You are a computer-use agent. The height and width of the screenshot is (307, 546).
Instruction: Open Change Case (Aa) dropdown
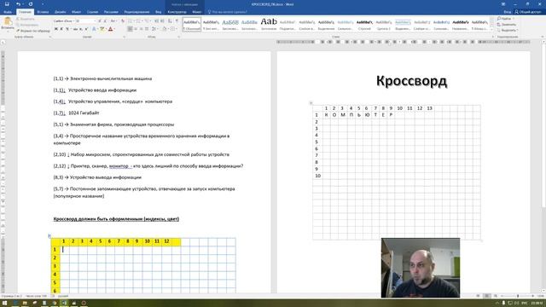click(x=113, y=21)
